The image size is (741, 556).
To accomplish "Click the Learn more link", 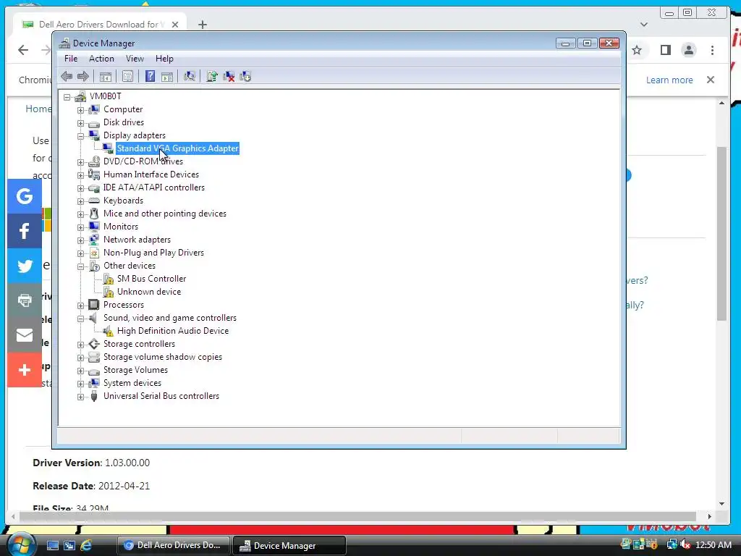I will pyautogui.click(x=669, y=80).
